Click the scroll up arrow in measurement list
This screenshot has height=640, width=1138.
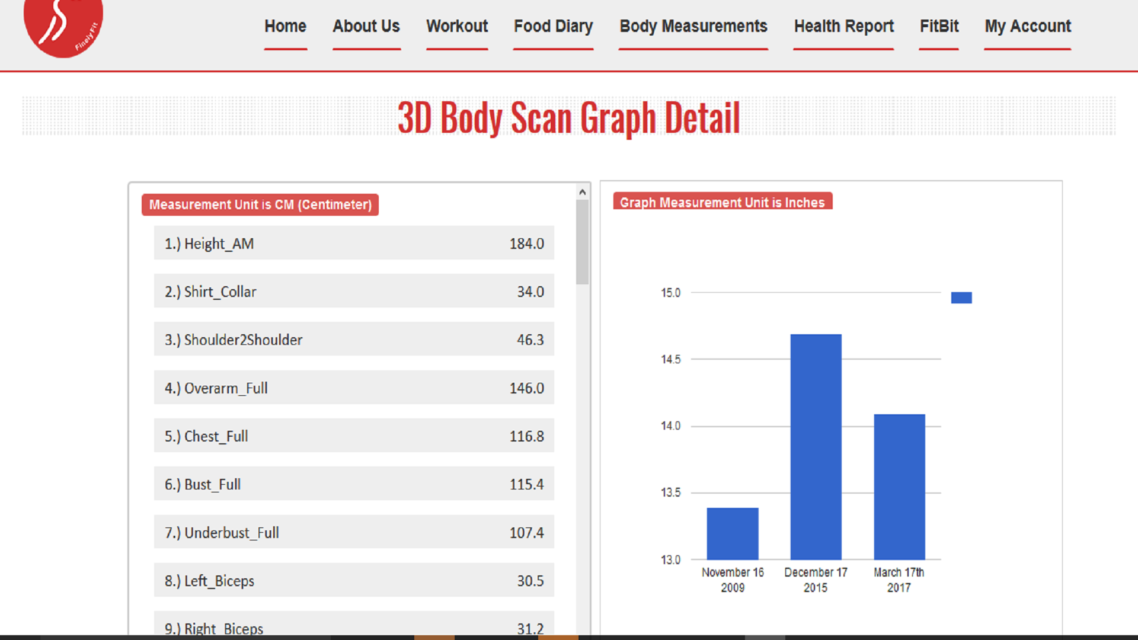coord(582,192)
